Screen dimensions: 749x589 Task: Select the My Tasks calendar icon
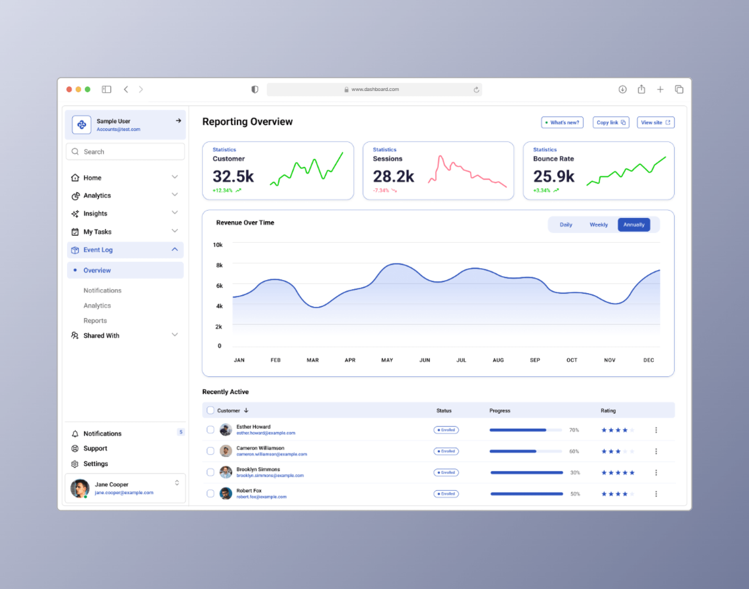[x=75, y=231]
